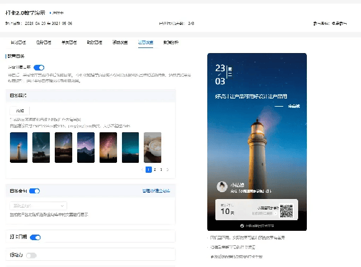The width and height of the screenshot is (361, 267).
Task: Select page 2 in the thumbnail pagination
Action: tap(155, 170)
